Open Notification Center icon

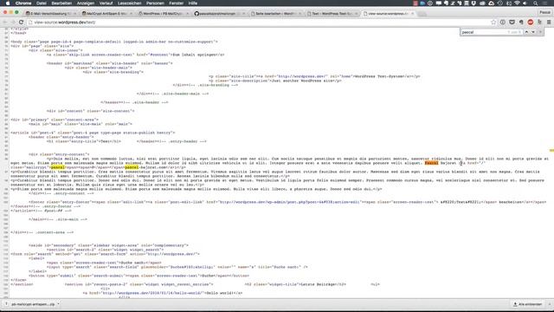click(x=545, y=3)
